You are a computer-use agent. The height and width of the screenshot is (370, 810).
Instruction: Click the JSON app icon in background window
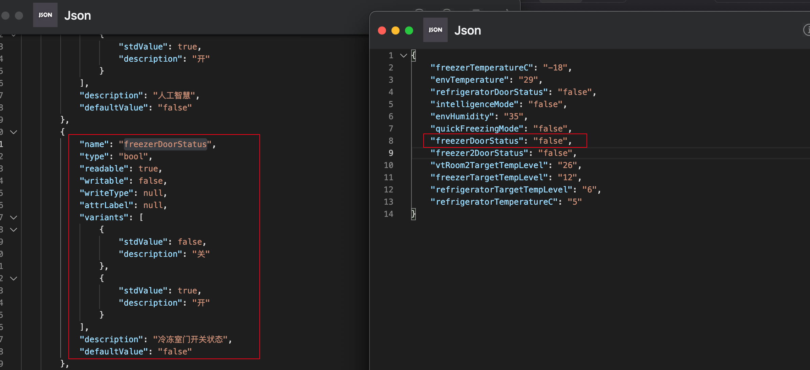point(45,15)
